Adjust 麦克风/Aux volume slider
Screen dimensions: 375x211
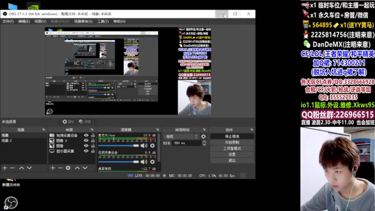click(x=119, y=145)
